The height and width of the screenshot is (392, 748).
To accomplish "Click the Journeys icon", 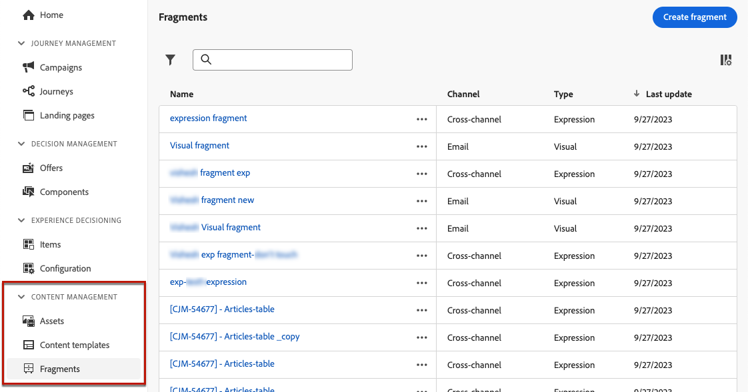I will coord(29,91).
